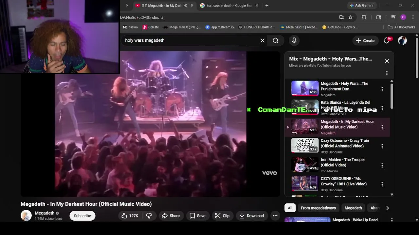Switch to kurt cobain death Google tab
This screenshot has height=235, width=419.
click(229, 6)
